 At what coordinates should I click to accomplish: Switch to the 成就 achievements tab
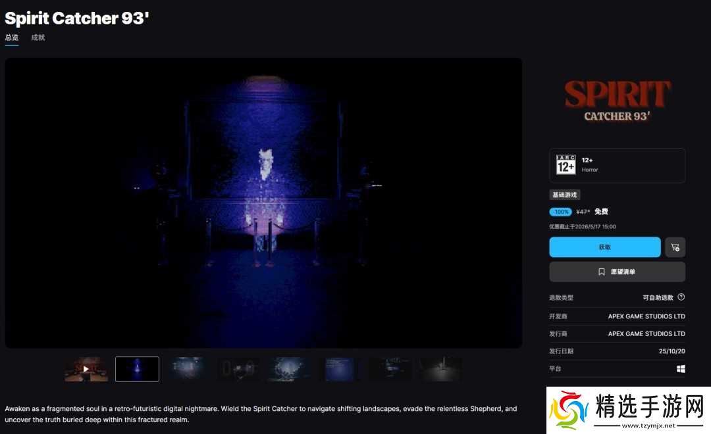[38, 37]
